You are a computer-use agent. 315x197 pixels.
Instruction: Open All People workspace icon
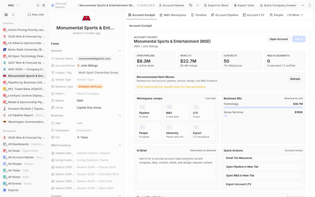tap(4, 164)
